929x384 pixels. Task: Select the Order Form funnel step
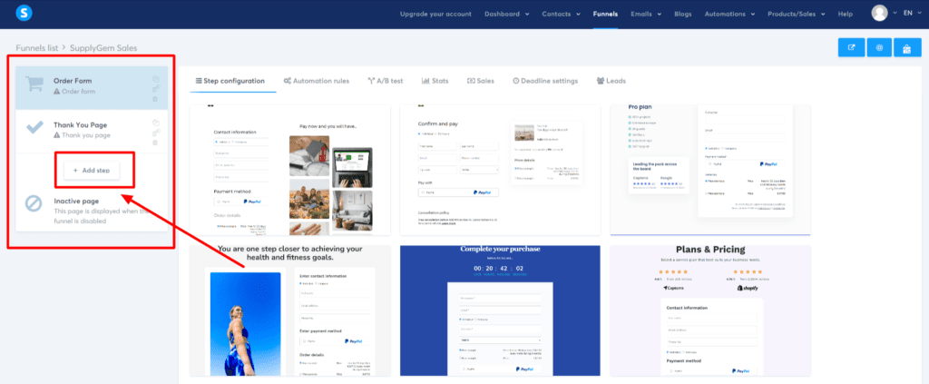click(x=92, y=87)
